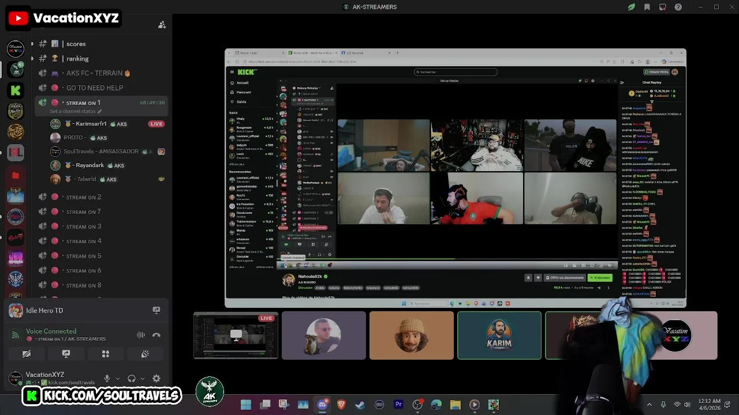The height and width of the screenshot is (415, 739).
Task: Click SoulTravels - AMBASSADOR voice user
Action: click(x=108, y=152)
